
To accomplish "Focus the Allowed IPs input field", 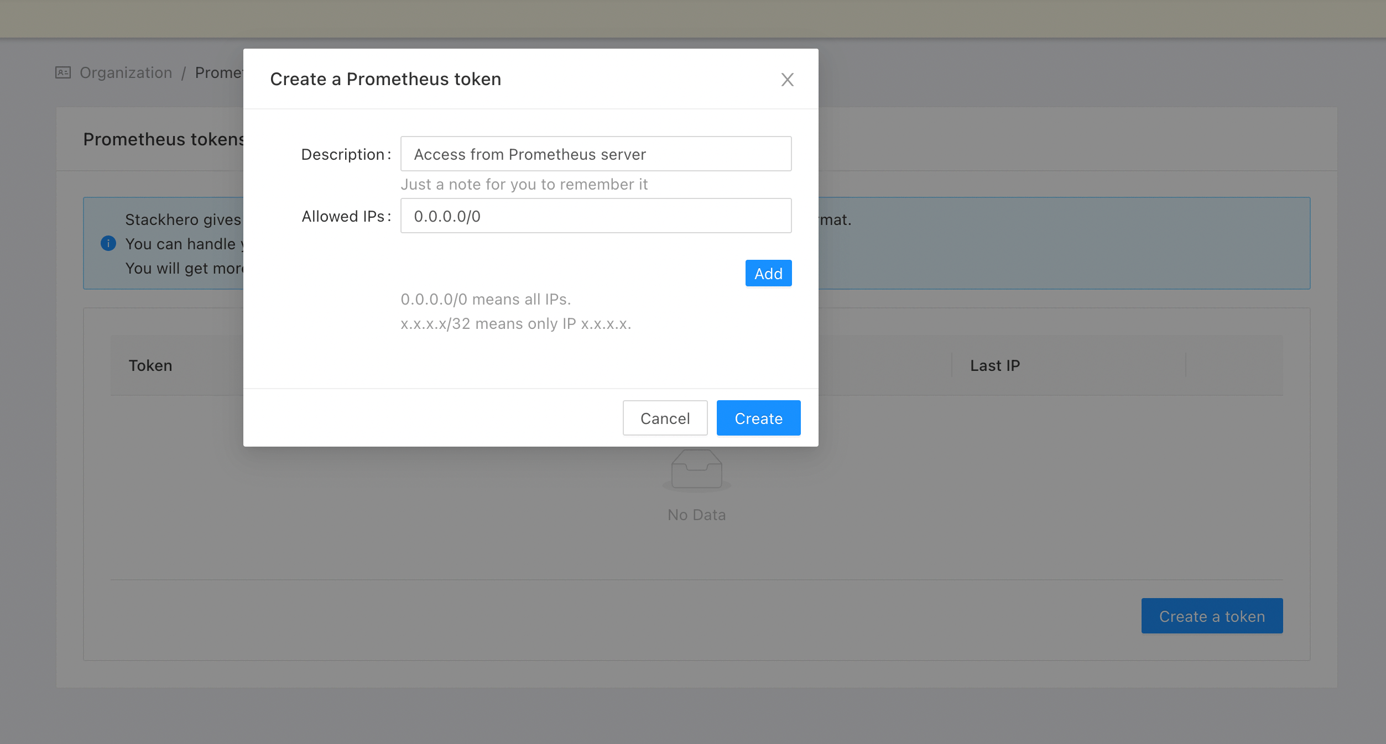I will pos(596,216).
